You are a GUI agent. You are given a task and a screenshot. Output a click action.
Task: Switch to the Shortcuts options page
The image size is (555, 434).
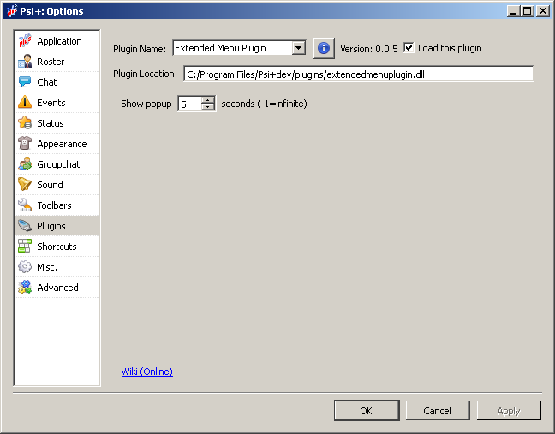[x=57, y=247]
